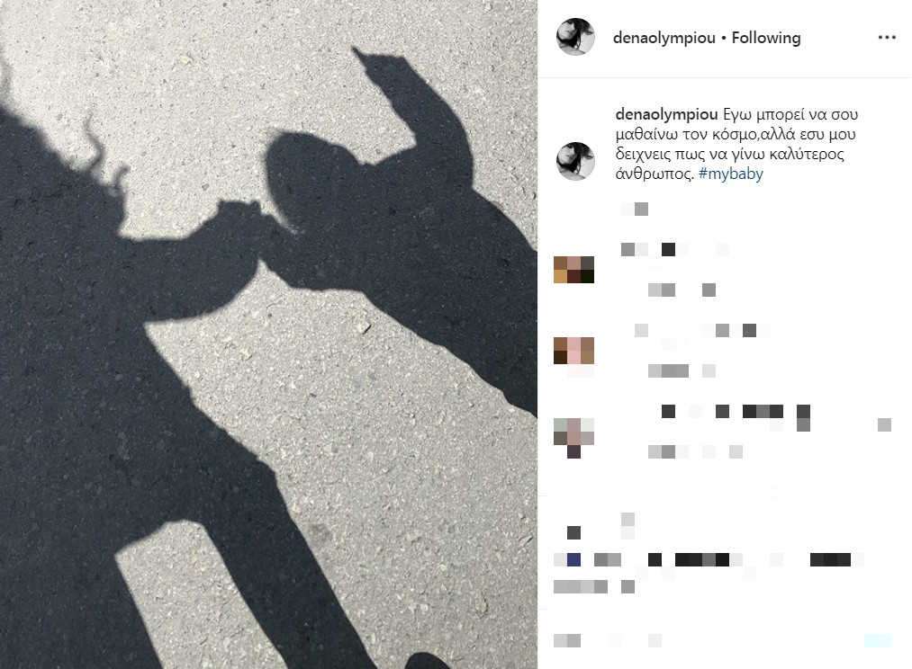Toggle the Following status for denaolympiou
This screenshot has width=912, height=669.
pyautogui.click(x=766, y=38)
